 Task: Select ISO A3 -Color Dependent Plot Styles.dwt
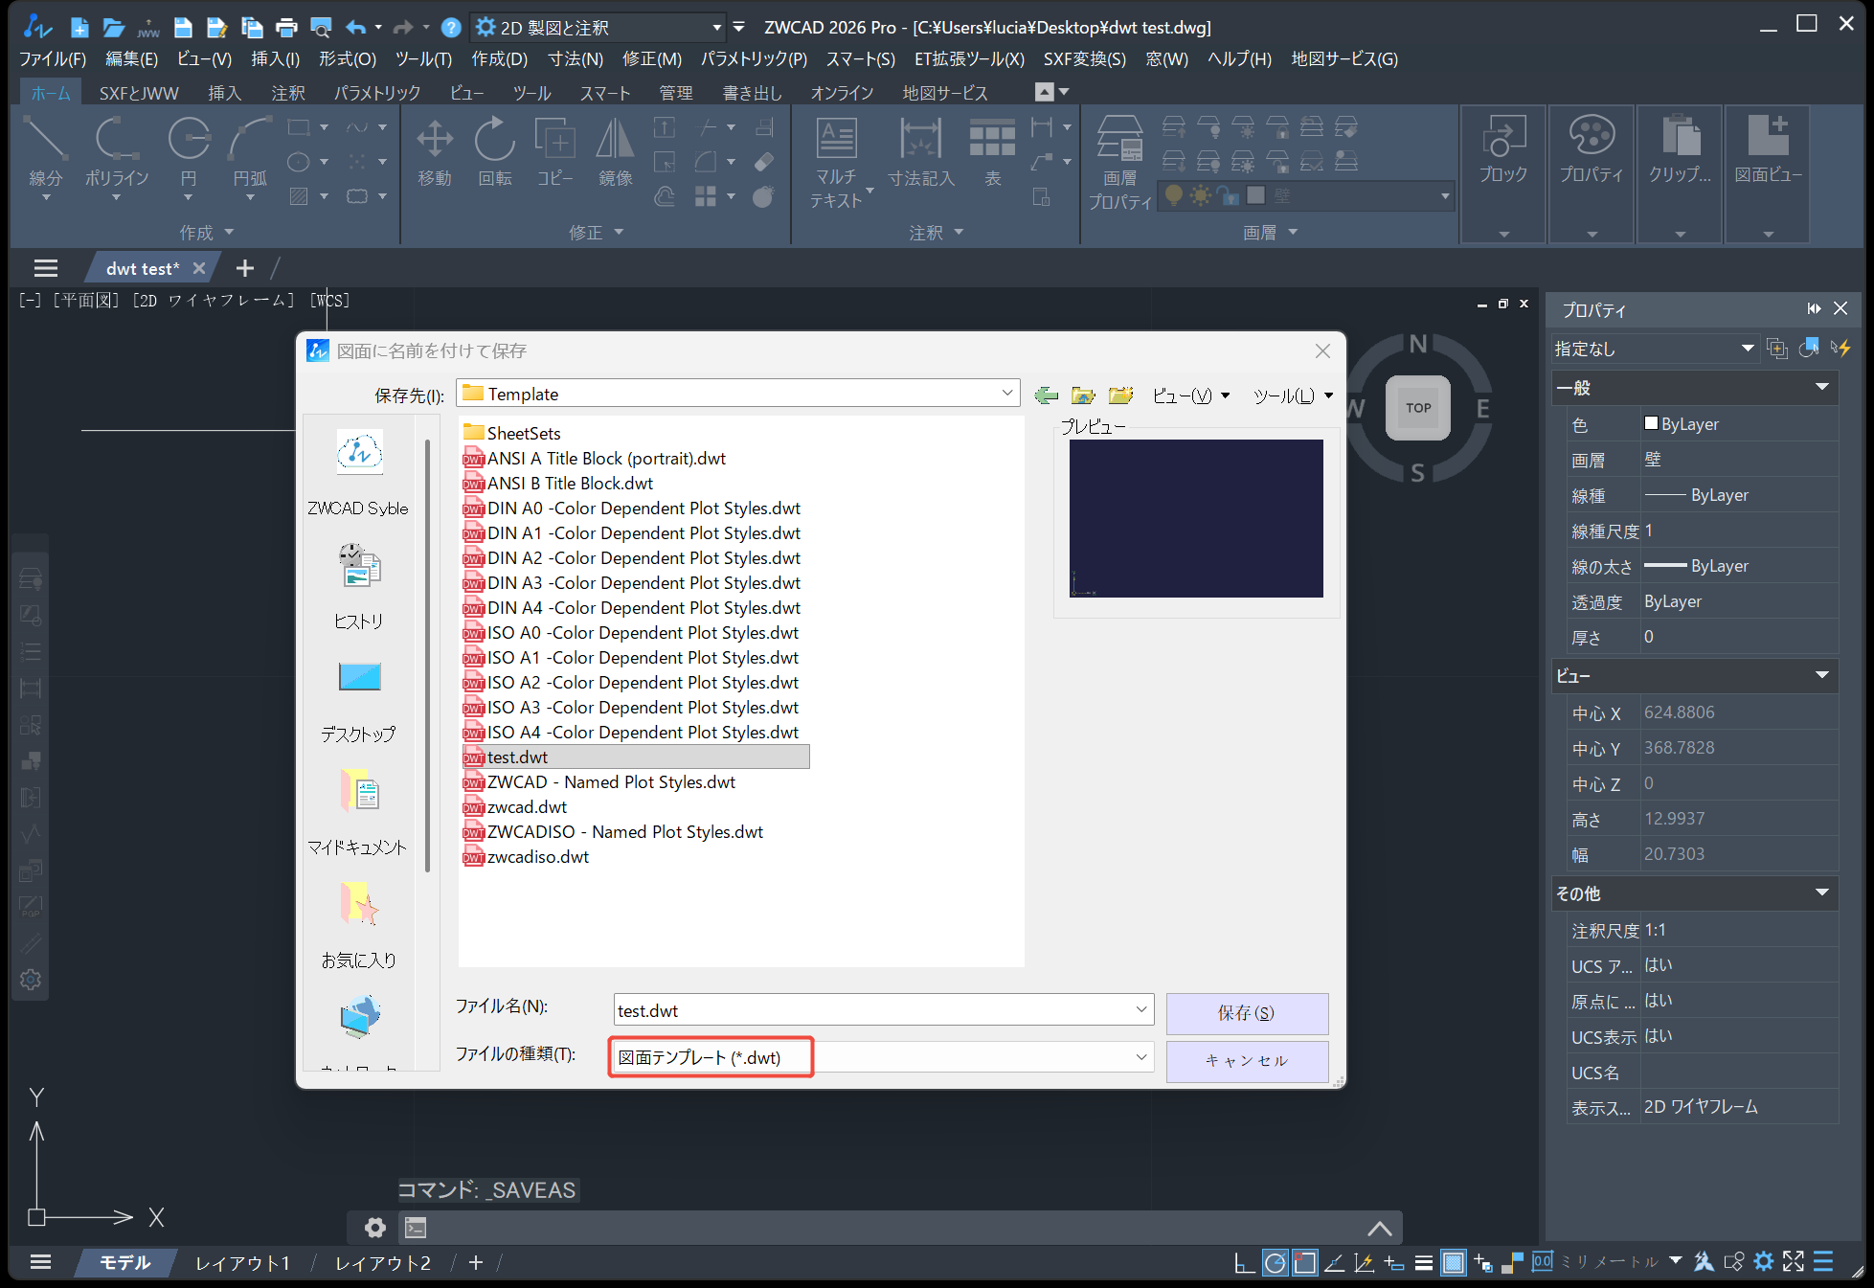631,707
